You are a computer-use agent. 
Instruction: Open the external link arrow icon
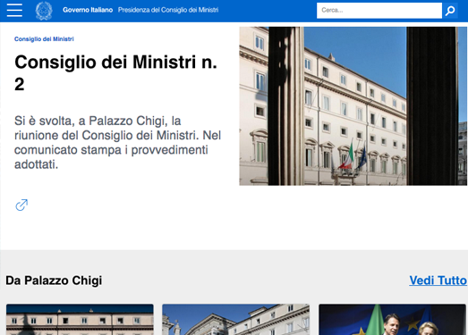coord(21,205)
